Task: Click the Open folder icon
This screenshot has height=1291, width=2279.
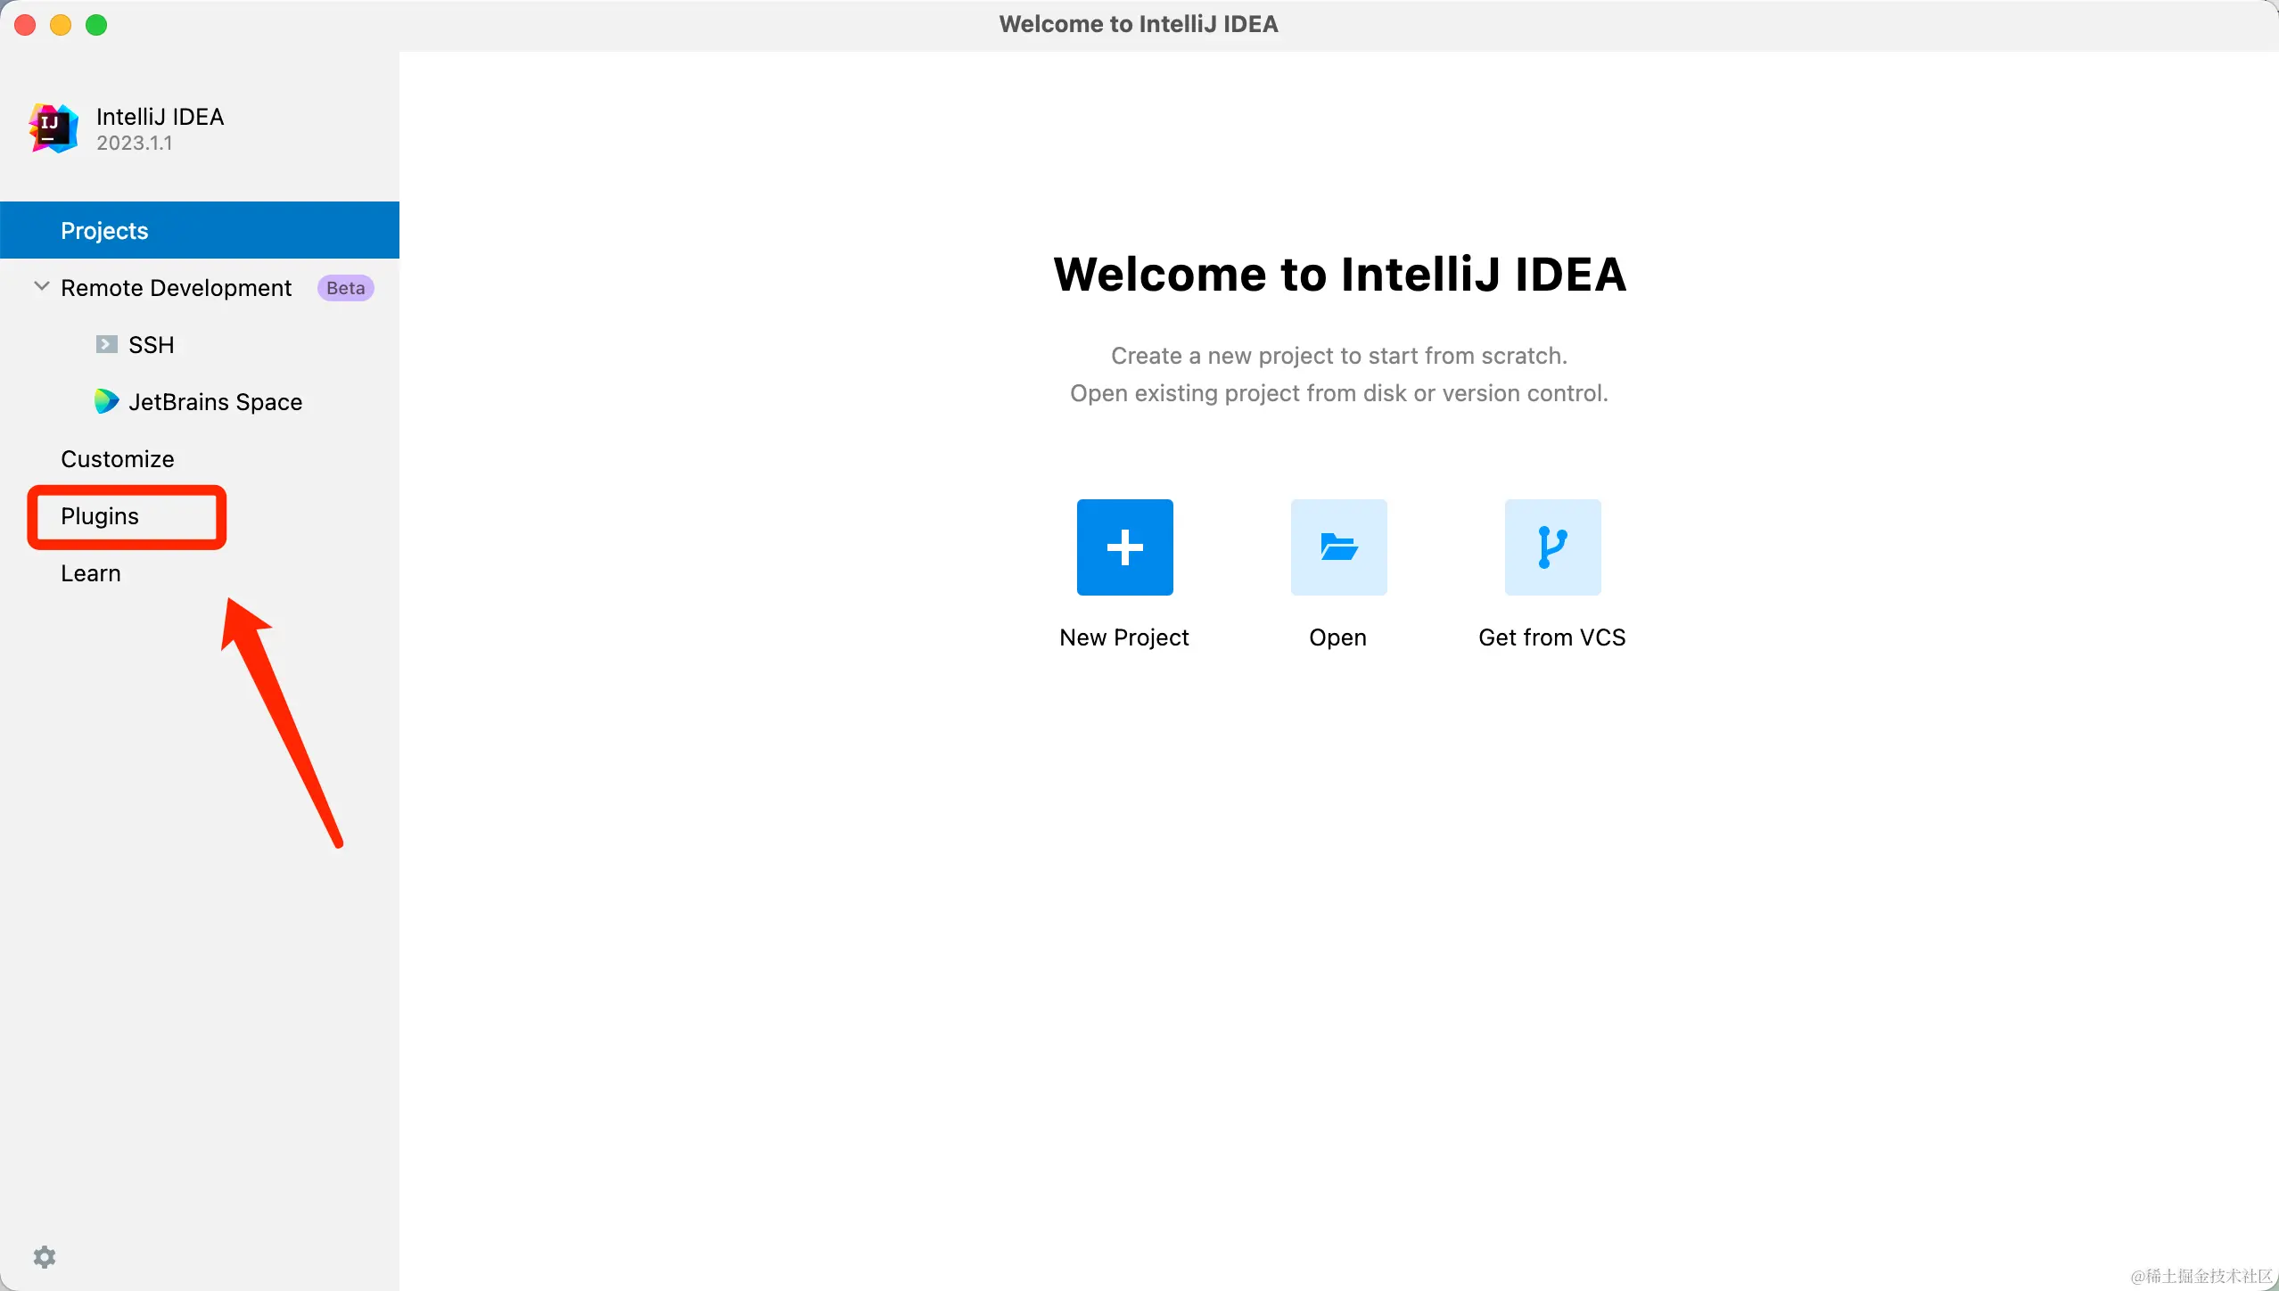Action: [1338, 547]
